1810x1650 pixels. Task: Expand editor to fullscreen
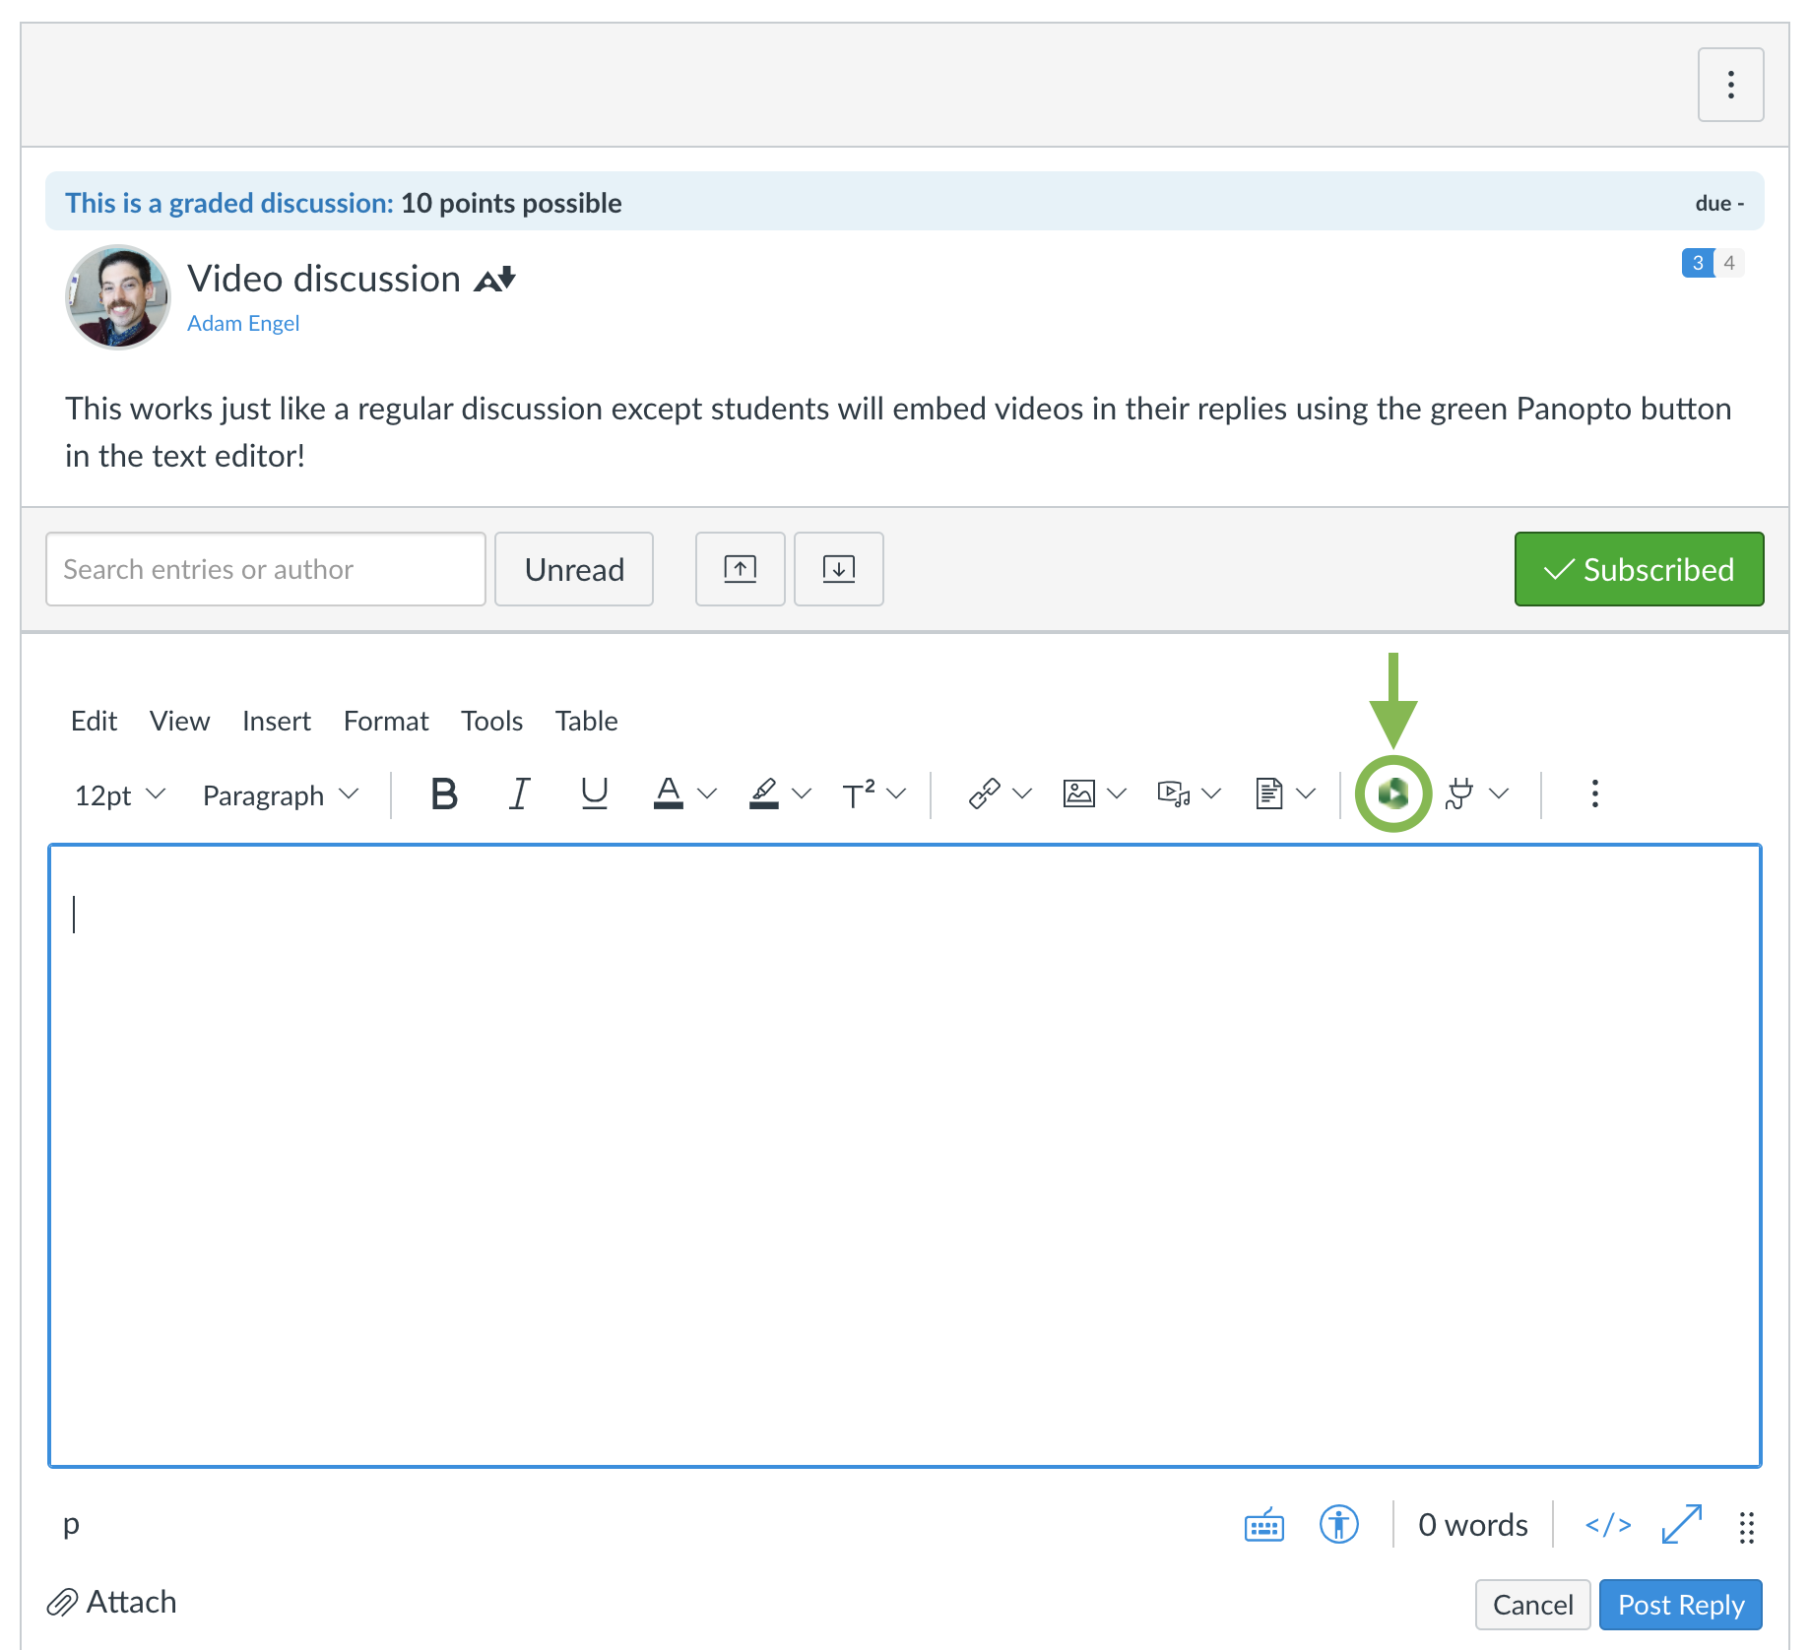click(x=1681, y=1525)
